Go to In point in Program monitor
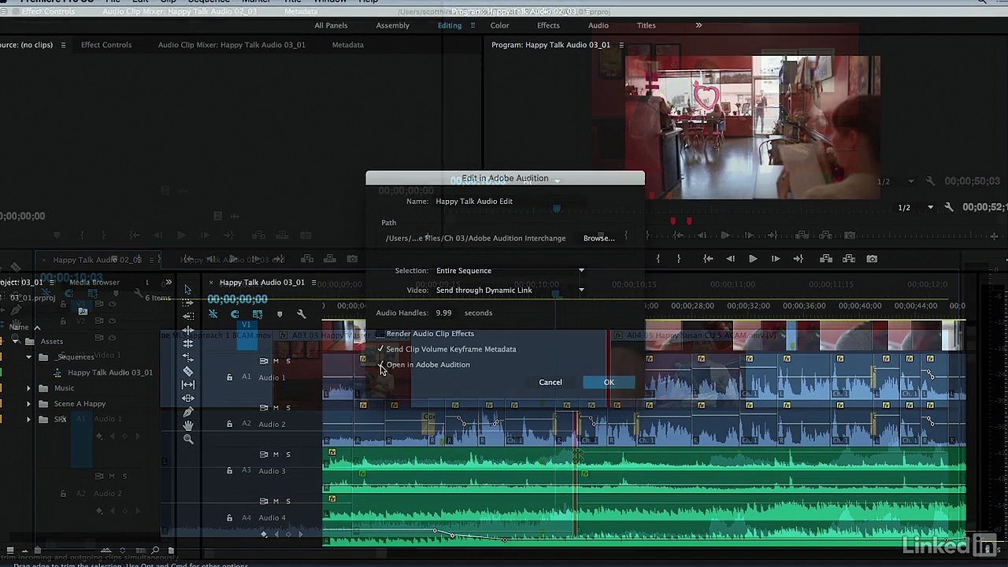 tap(708, 258)
